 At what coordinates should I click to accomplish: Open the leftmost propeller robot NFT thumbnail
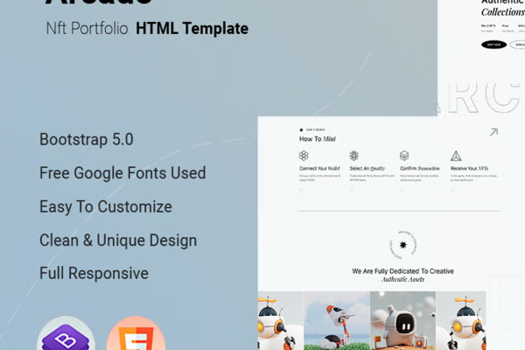coord(281,320)
